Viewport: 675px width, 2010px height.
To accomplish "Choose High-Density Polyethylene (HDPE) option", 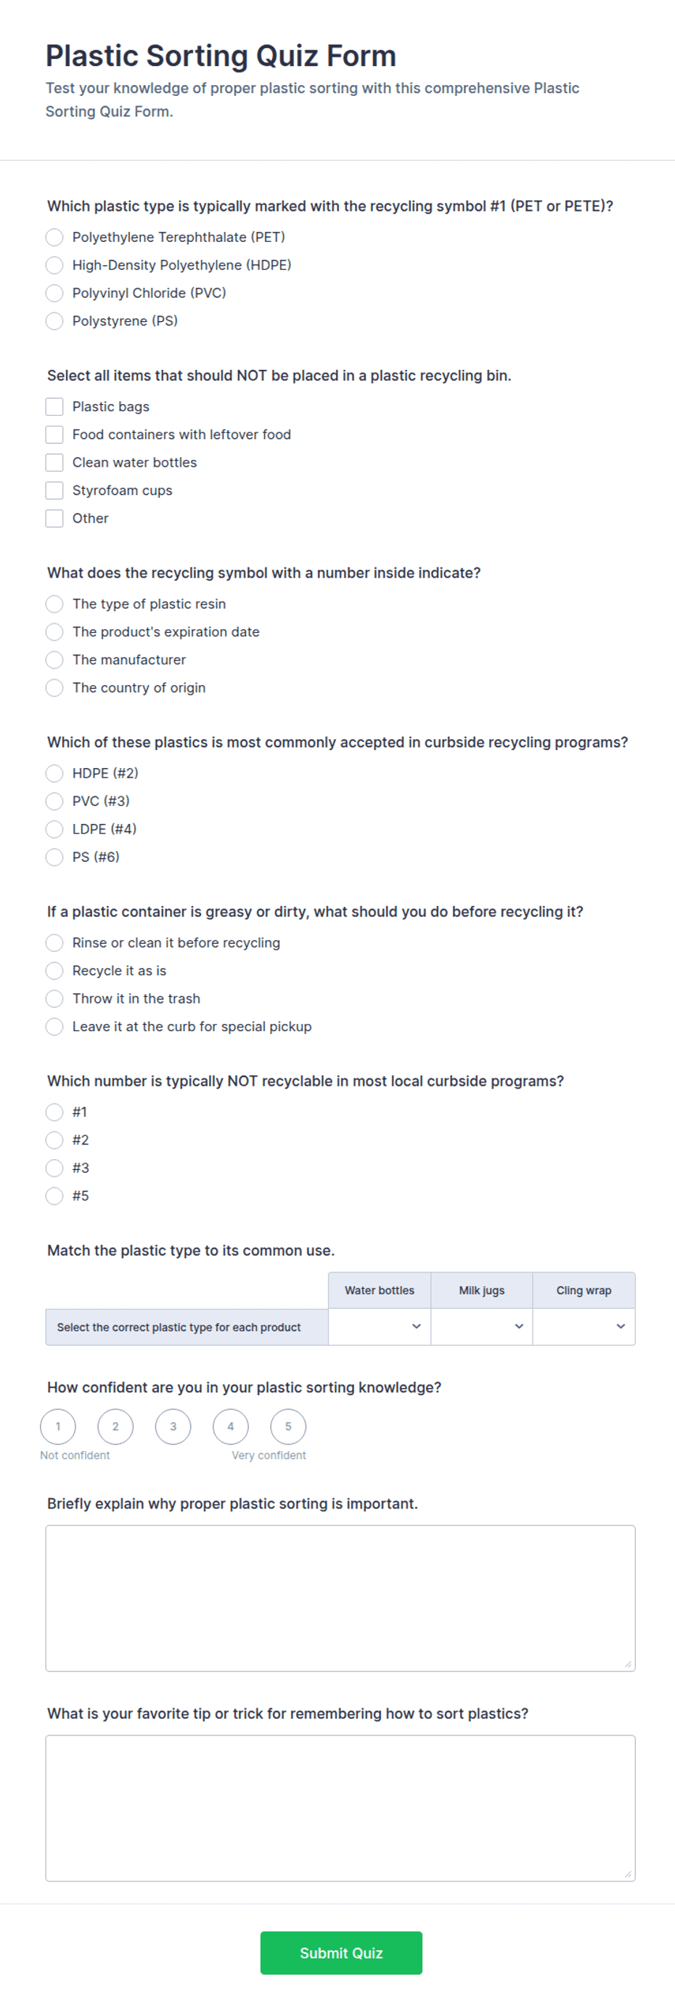I will (54, 265).
